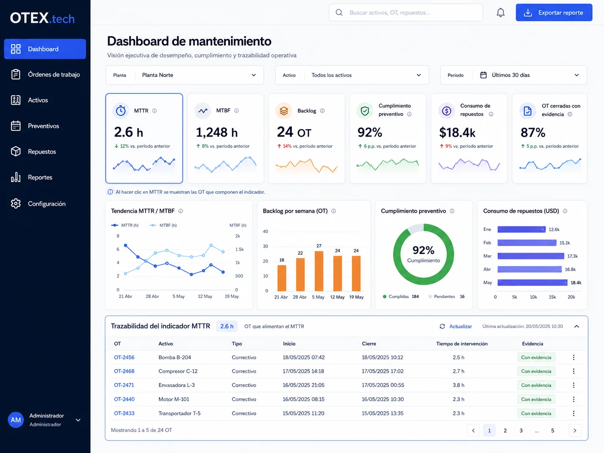Open Reportes in sidebar
The width and height of the screenshot is (604, 453).
click(45, 177)
